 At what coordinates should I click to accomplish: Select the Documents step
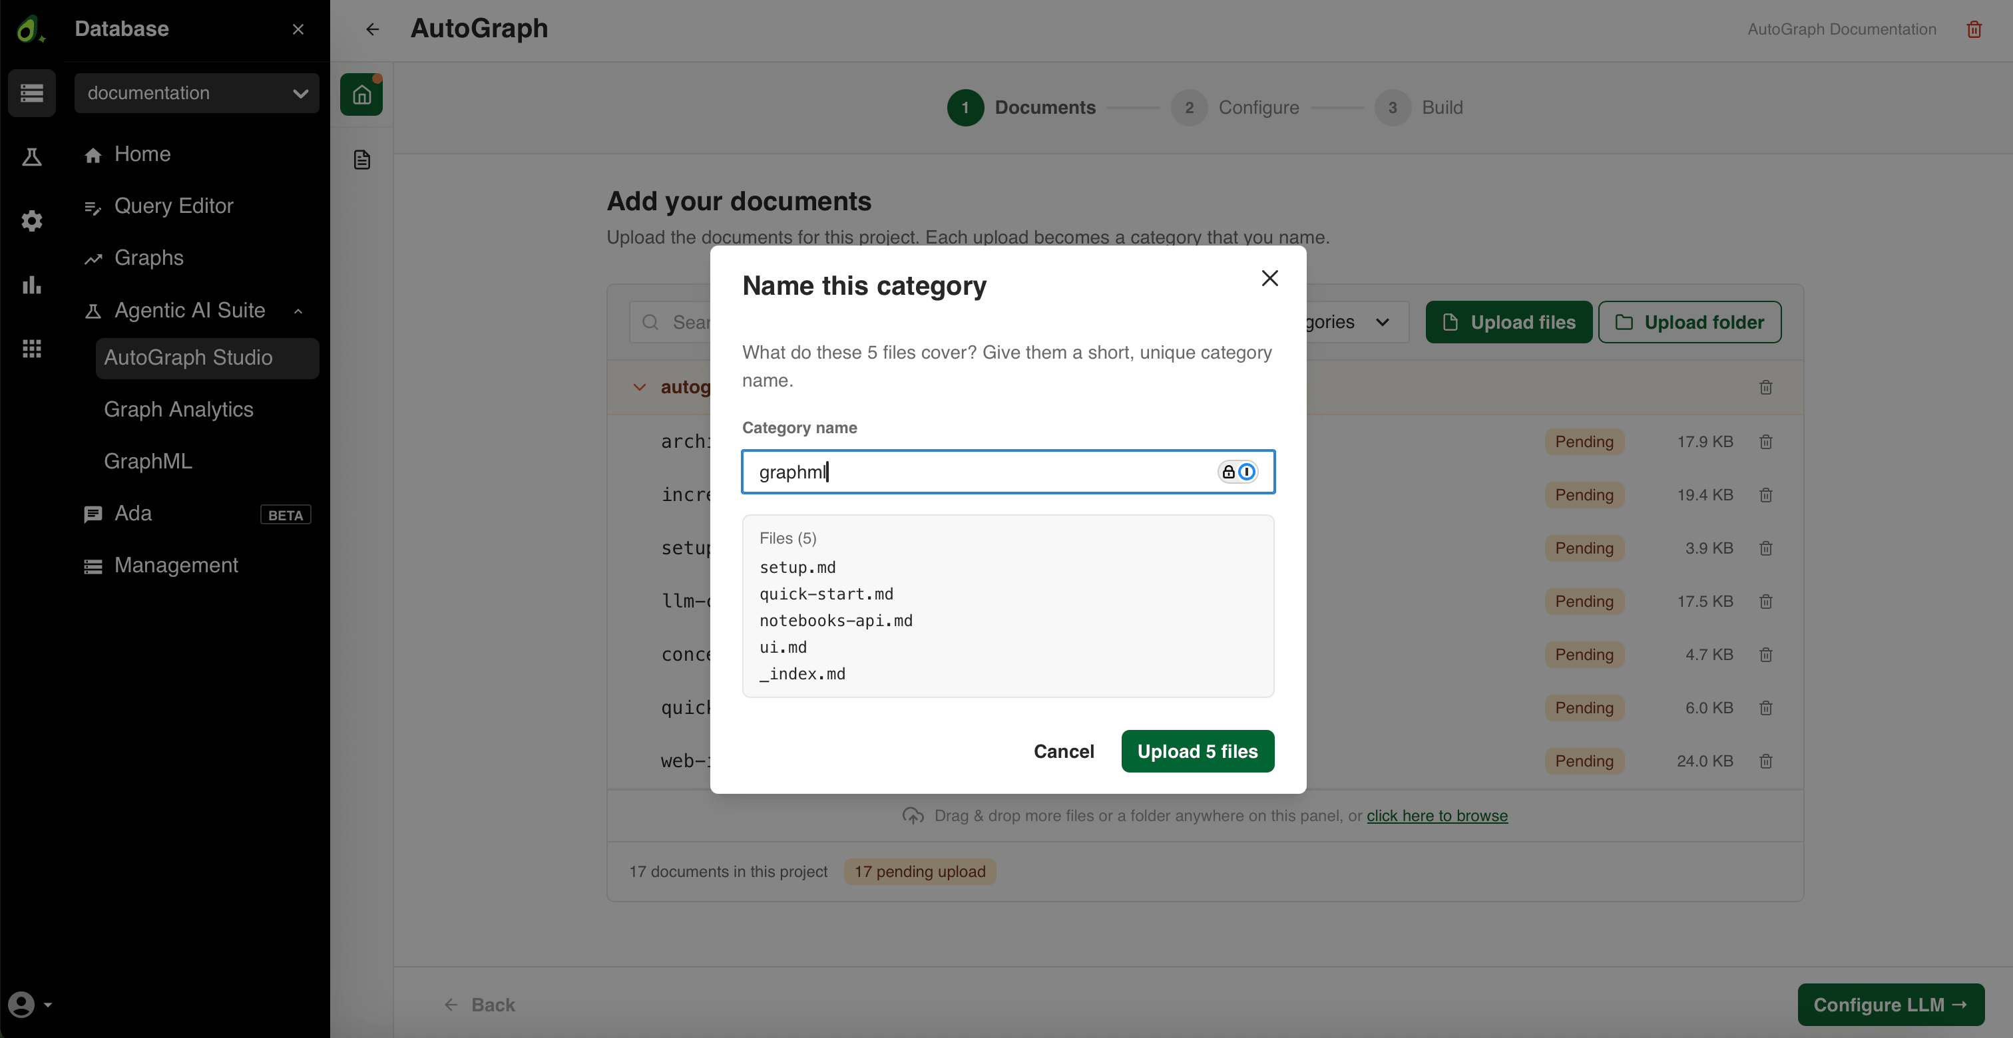(1021, 108)
